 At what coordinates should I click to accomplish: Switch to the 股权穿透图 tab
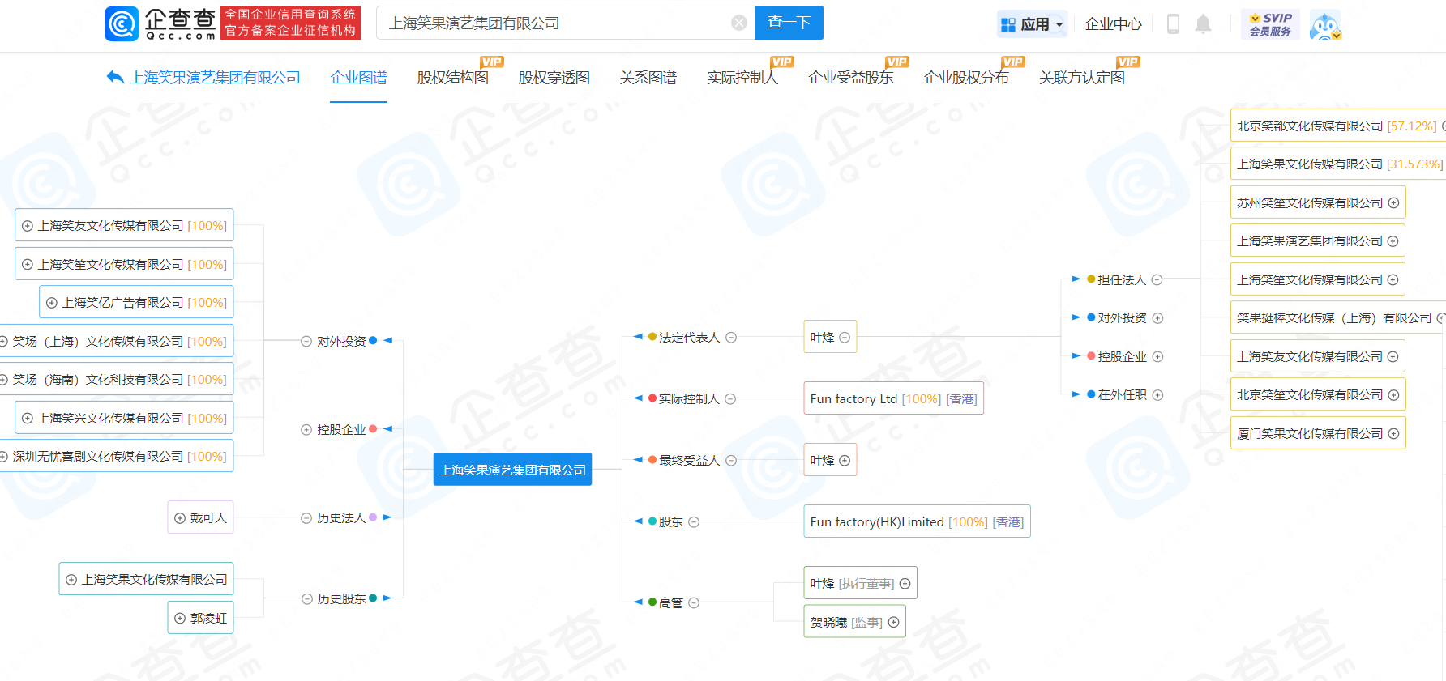coord(554,78)
